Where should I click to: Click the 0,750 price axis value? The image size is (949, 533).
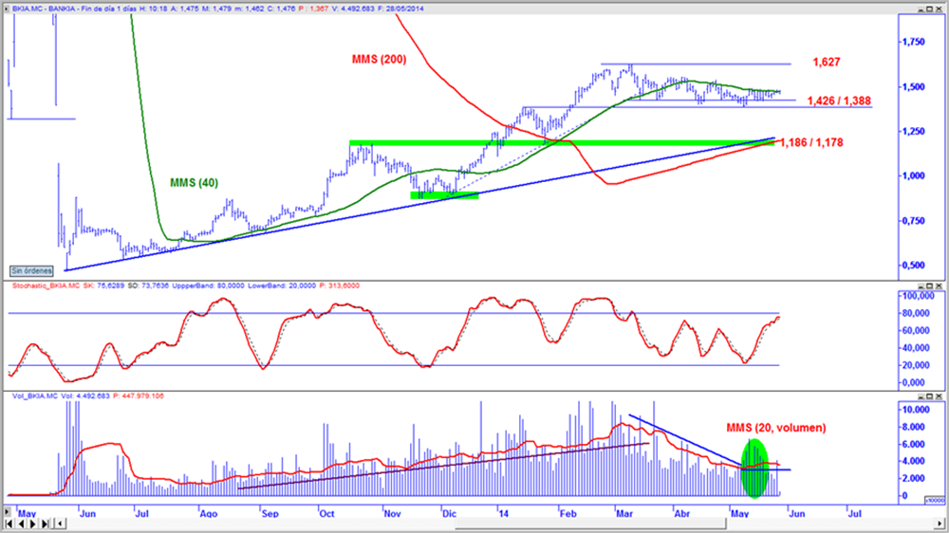(x=913, y=221)
